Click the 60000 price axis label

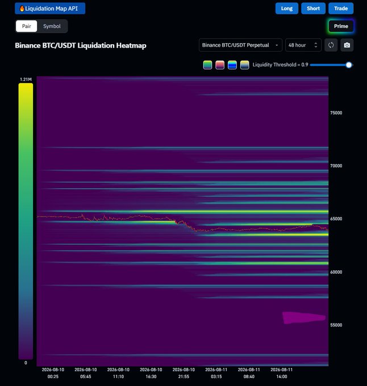pos(336,272)
